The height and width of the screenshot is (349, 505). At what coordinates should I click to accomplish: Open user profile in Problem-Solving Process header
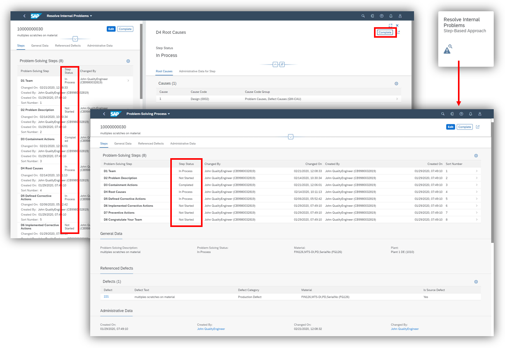pos(480,114)
